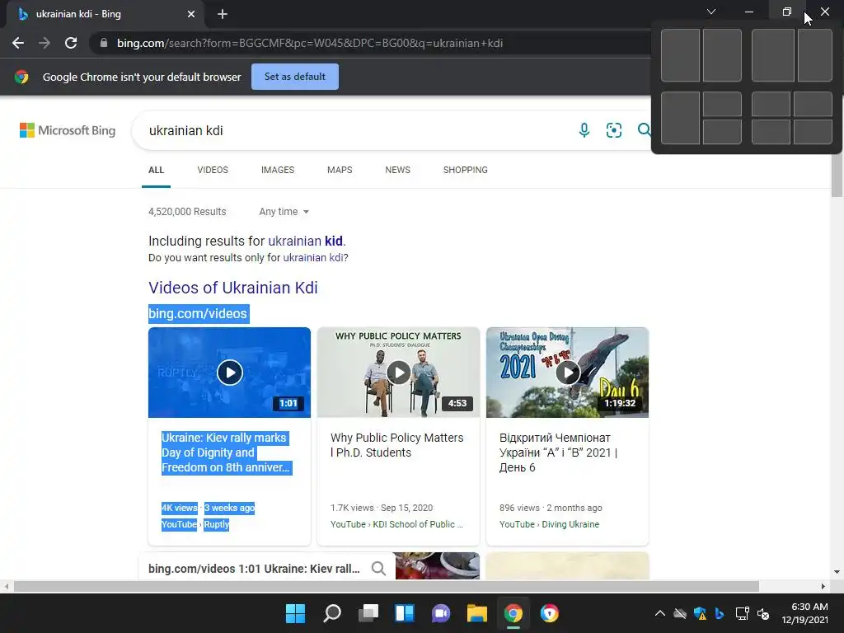This screenshot has width=844, height=633.
Task: Open the network status tray icon
Action: pyautogui.click(x=743, y=613)
